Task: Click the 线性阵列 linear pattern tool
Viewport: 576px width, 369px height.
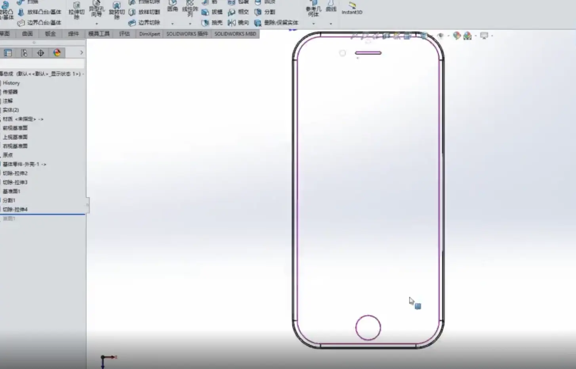Action: 190,8
